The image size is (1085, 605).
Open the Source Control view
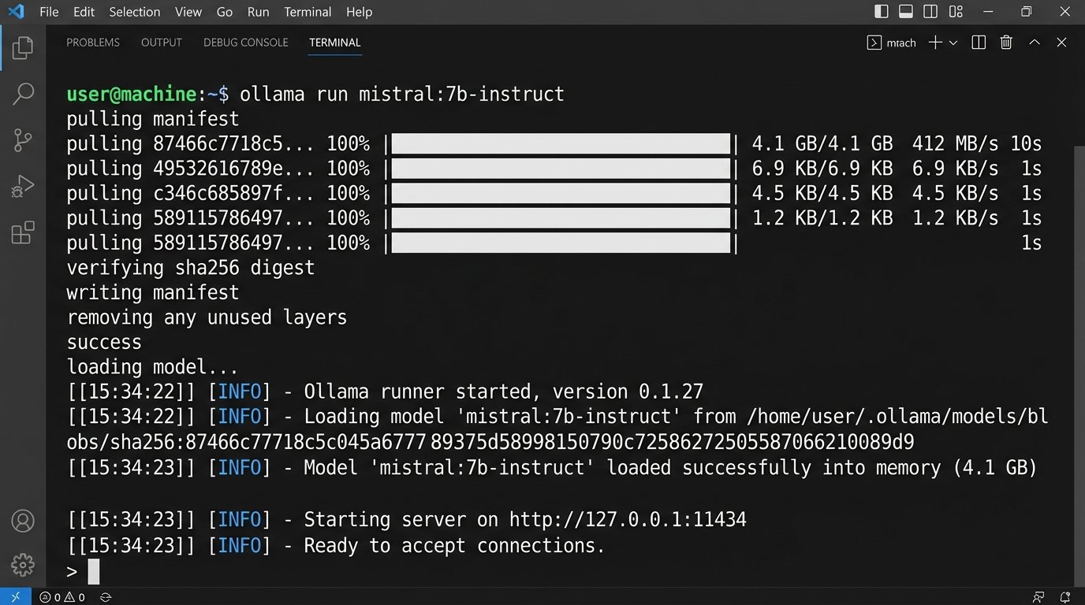pyautogui.click(x=23, y=140)
